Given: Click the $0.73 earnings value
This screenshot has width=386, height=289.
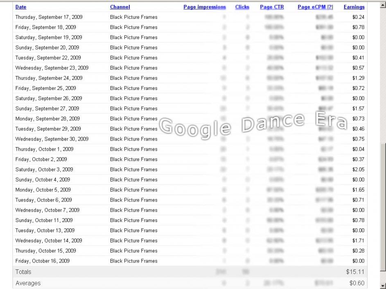Looking at the screenshot, I should coord(358,119).
